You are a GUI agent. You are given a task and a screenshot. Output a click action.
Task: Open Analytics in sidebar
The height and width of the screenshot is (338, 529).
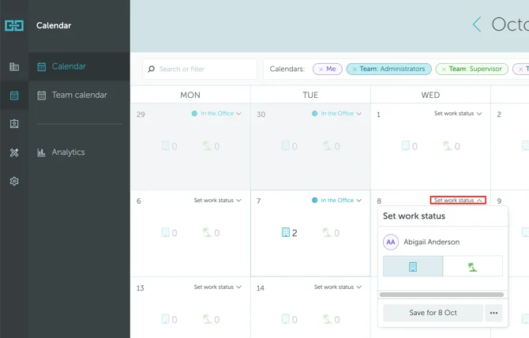(x=68, y=152)
